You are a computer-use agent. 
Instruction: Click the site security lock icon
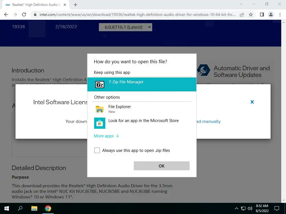coord(35,14)
